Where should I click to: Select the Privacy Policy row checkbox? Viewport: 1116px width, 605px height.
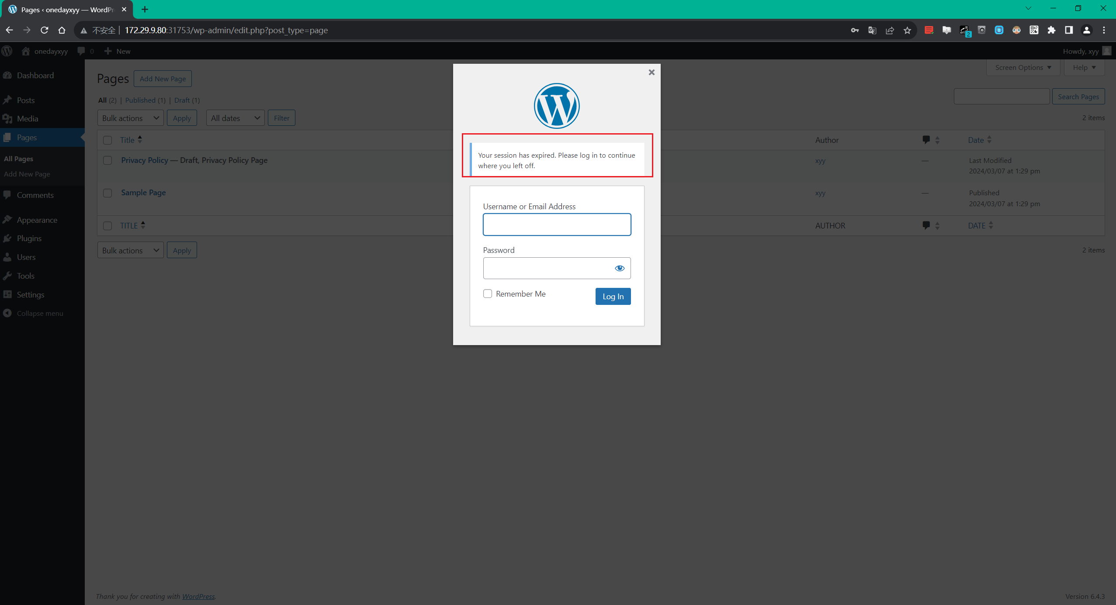click(x=107, y=160)
